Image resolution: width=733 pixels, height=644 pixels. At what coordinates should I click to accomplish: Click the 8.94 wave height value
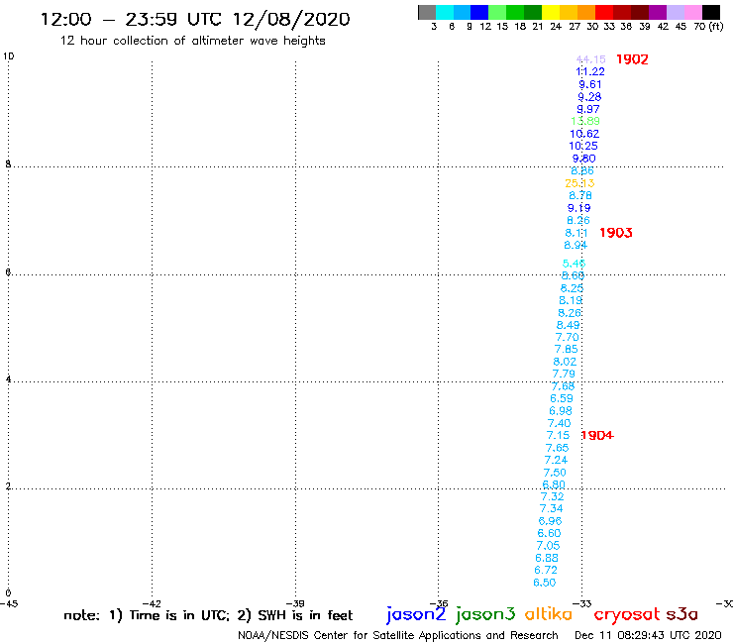pos(576,245)
